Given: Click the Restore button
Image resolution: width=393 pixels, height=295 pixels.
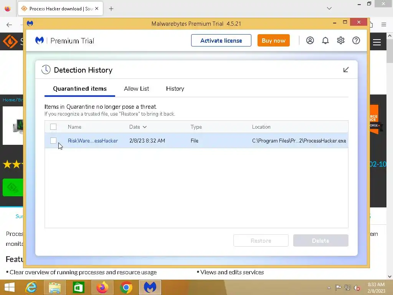Looking at the screenshot, I should coord(261,240).
